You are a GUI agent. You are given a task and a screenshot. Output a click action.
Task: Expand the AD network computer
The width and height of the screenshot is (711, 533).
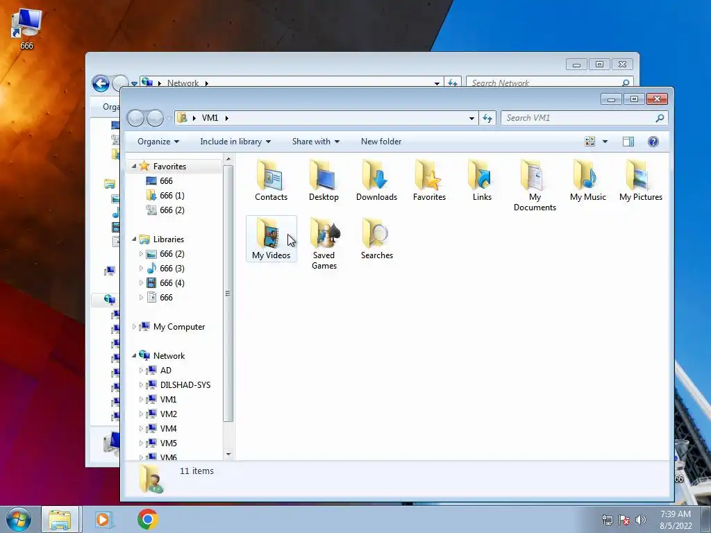coord(141,371)
